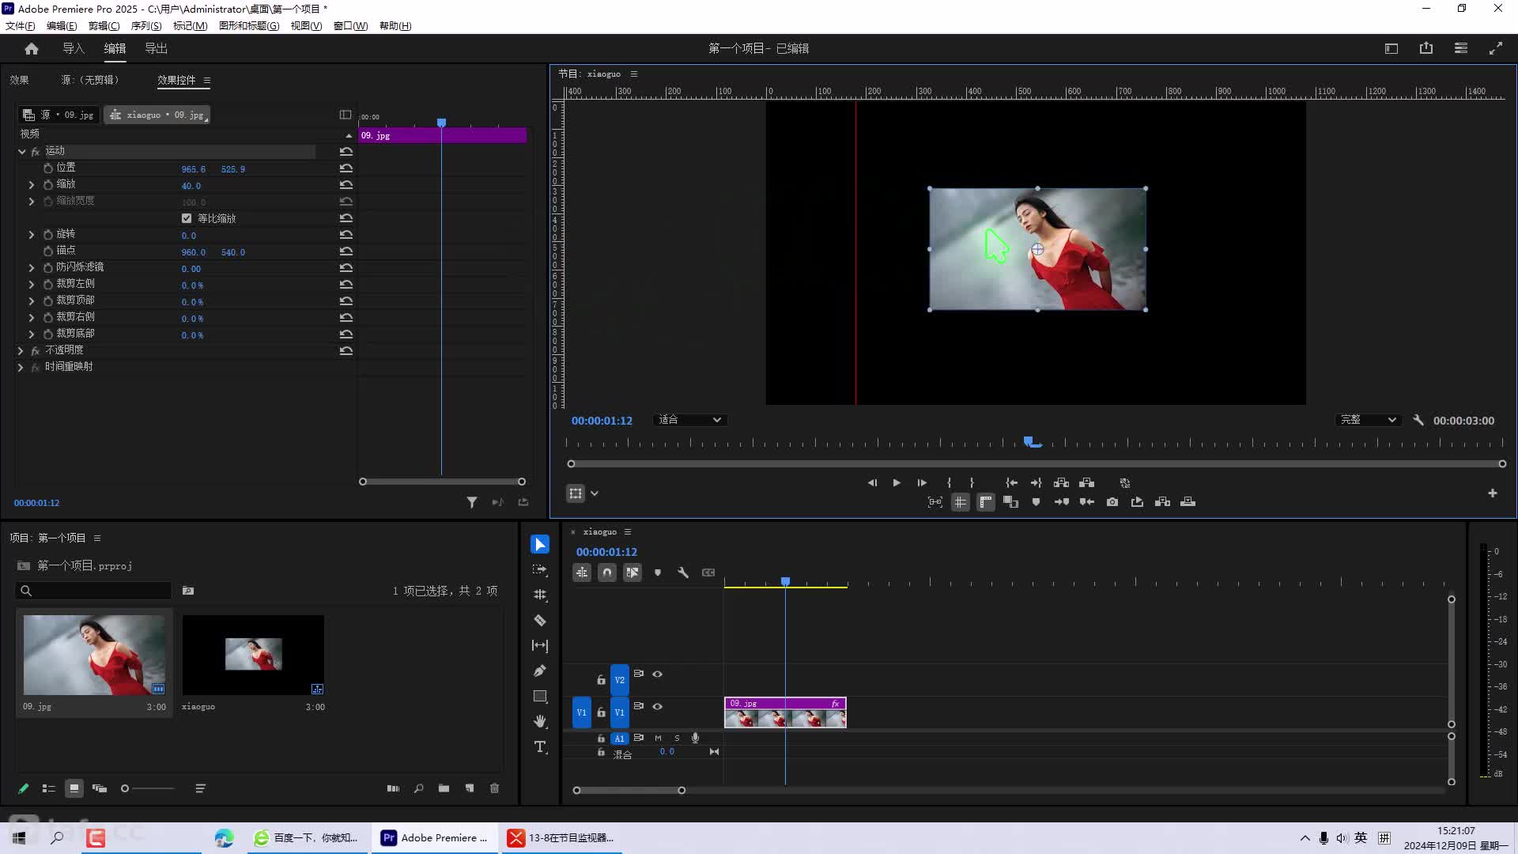
Task: Click the Mark In bracket button
Action: (x=949, y=483)
